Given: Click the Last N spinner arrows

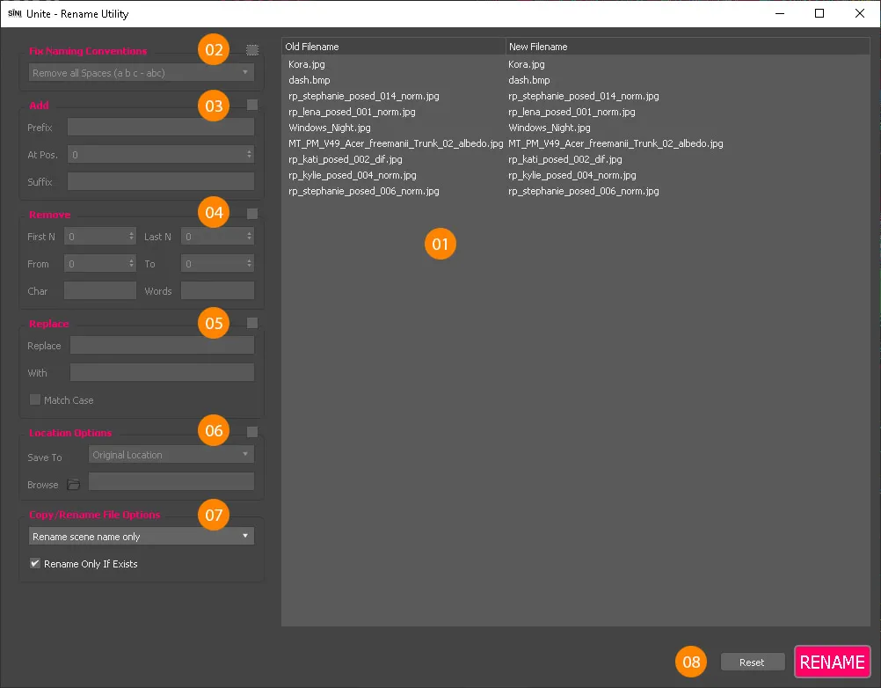Looking at the screenshot, I should [249, 236].
